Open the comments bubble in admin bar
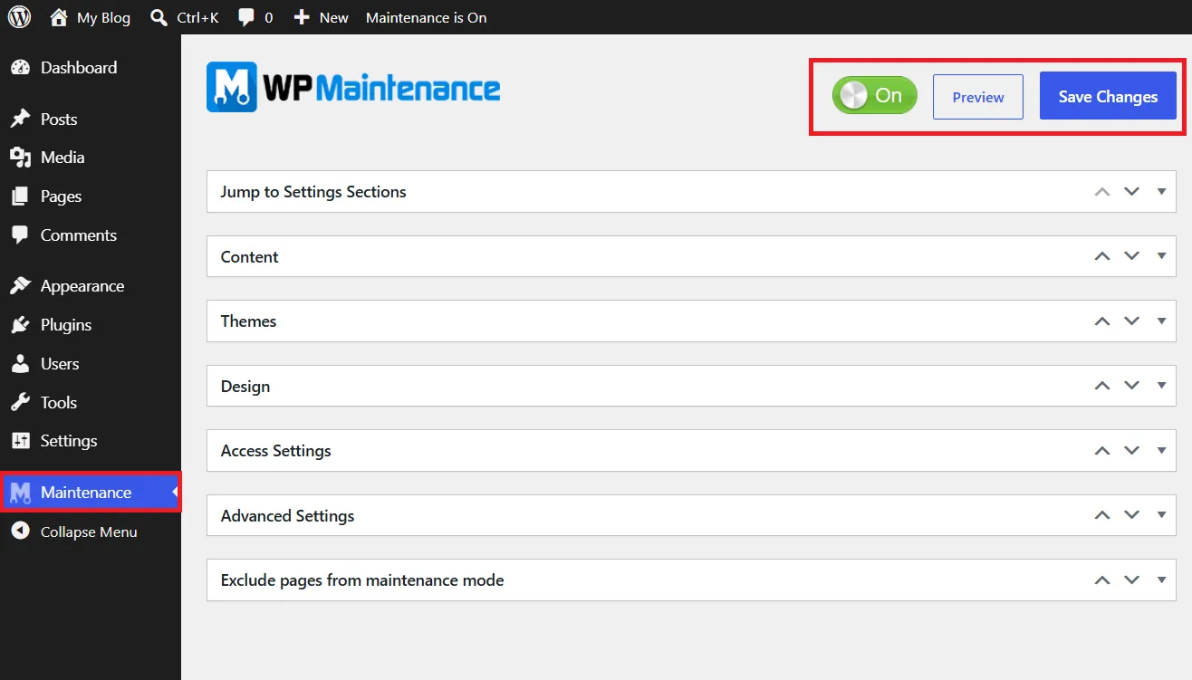The height and width of the screenshot is (680, 1192). coord(246,18)
